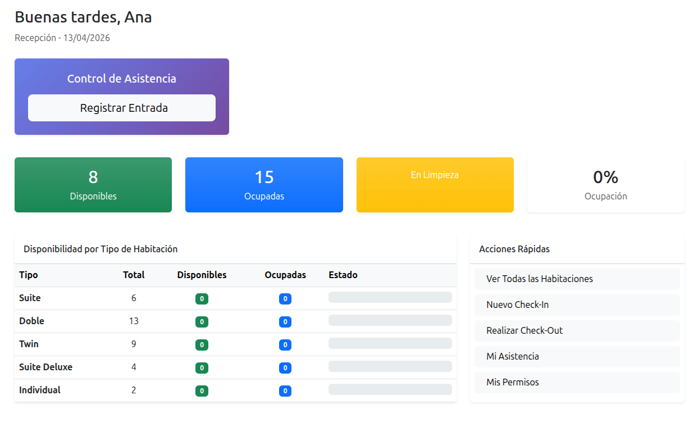
Task: Click the Twin room type row
Action: click(x=29, y=344)
